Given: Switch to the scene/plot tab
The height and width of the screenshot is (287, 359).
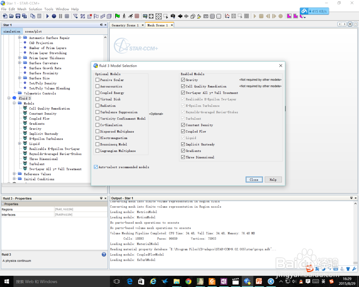Looking at the screenshot, I should (x=33, y=31).
